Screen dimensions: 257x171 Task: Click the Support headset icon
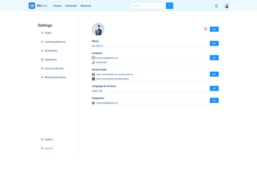[x=42, y=139]
